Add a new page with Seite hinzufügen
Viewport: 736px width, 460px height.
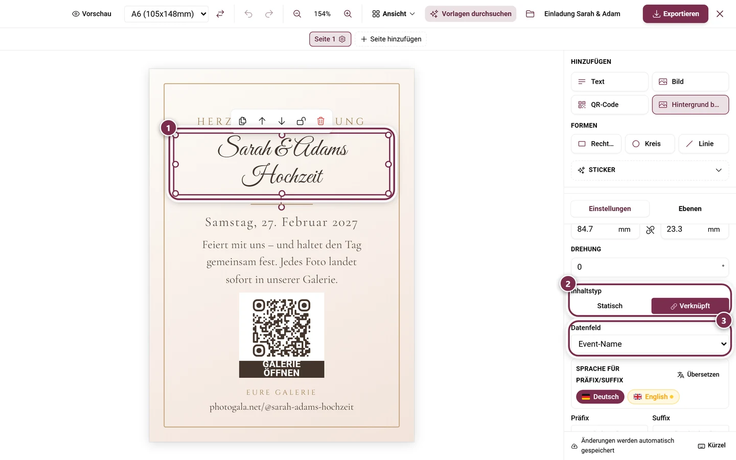pos(391,39)
